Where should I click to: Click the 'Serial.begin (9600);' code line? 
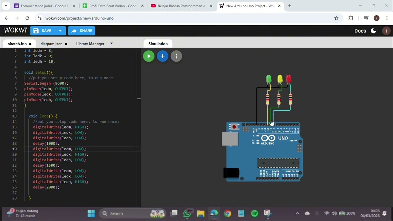[46, 83]
